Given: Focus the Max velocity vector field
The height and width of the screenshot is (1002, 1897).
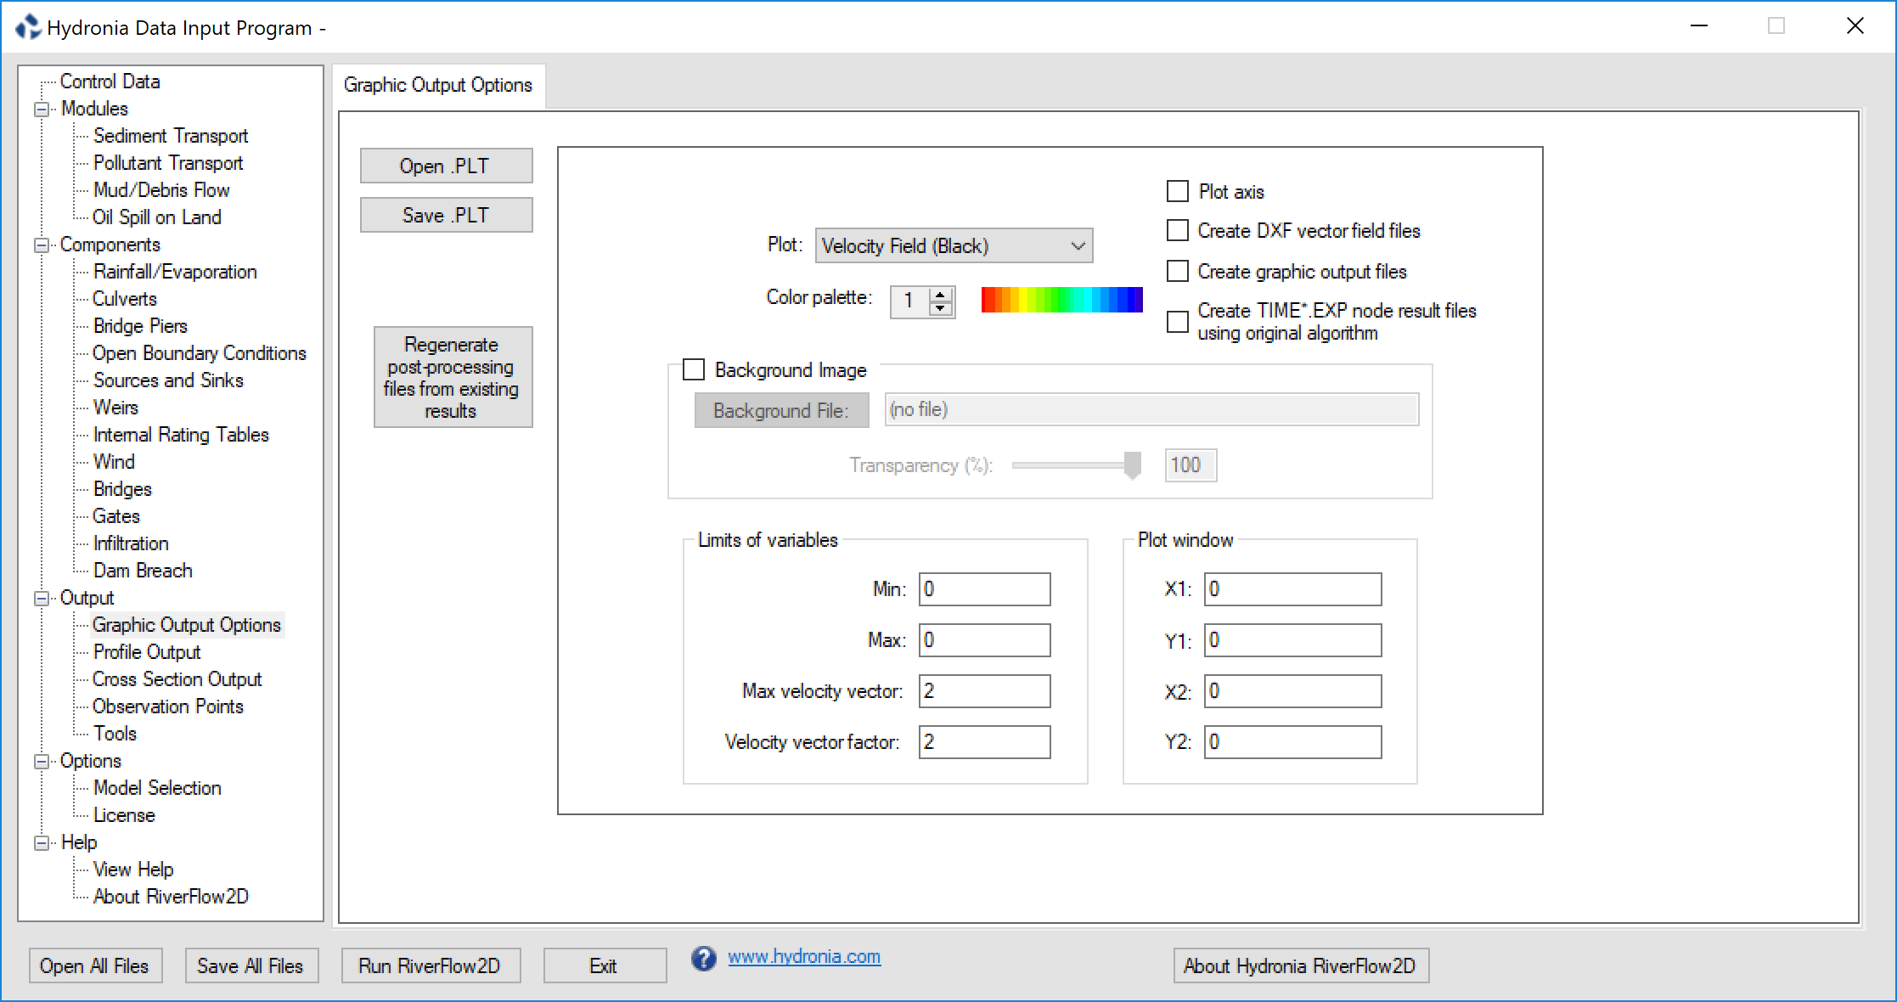Looking at the screenshot, I should click(x=985, y=691).
